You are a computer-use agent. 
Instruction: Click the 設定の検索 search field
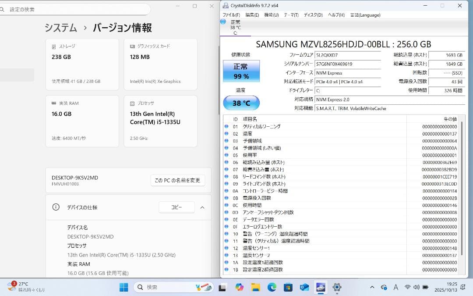point(74,9)
